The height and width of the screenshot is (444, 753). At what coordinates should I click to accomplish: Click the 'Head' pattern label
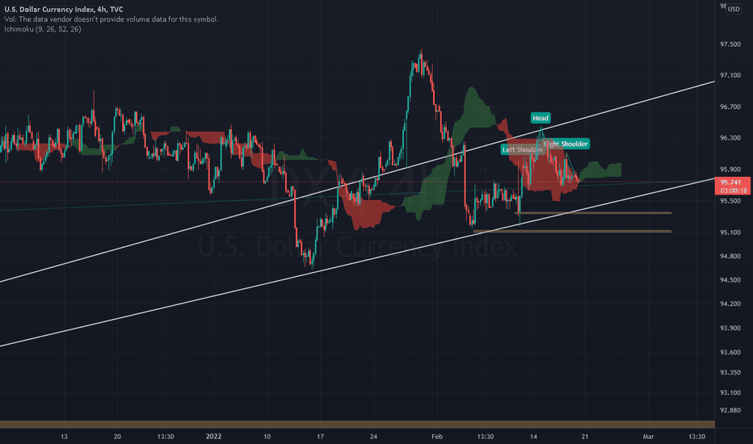tap(541, 118)
